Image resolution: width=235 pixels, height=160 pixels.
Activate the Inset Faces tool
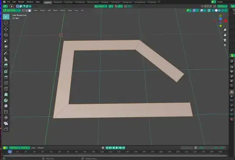6,71
